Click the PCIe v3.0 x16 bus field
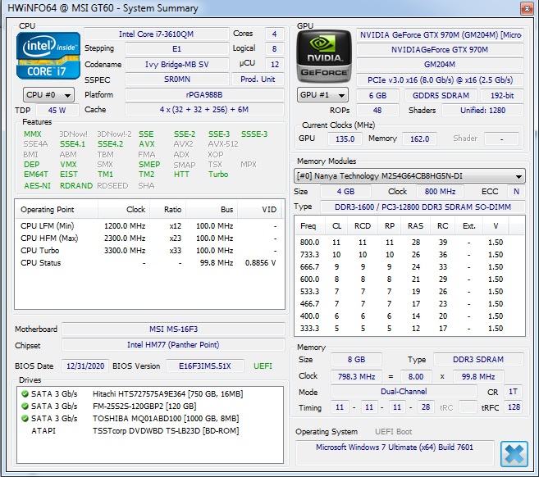The height and width of the screenshot is (477, 539). pyautogui.click(x=440, y=80)
